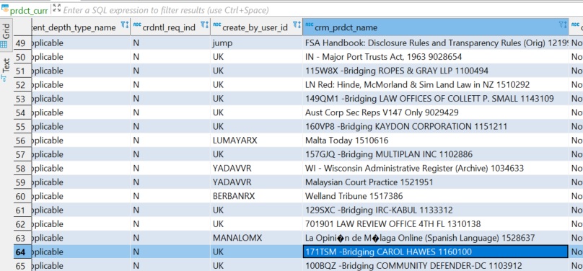
Task: Click 'WI - Wisconsin Administrative Register' cell
Action: click(x=435, y=169)
